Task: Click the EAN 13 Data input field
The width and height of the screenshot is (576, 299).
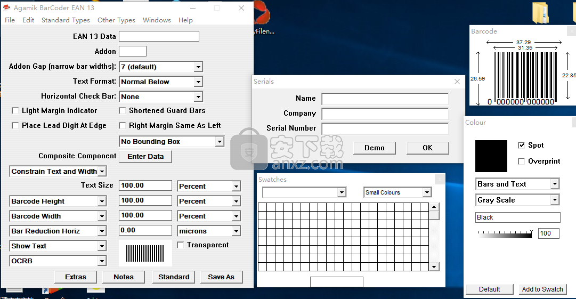Action: (x=159, y=36)
